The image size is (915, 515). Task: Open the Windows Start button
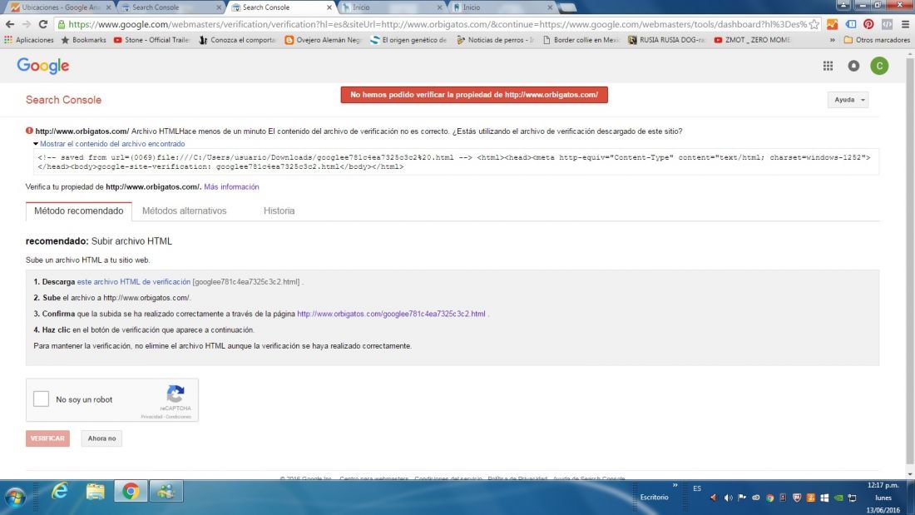pyautogui.click(x=15, y=497)
